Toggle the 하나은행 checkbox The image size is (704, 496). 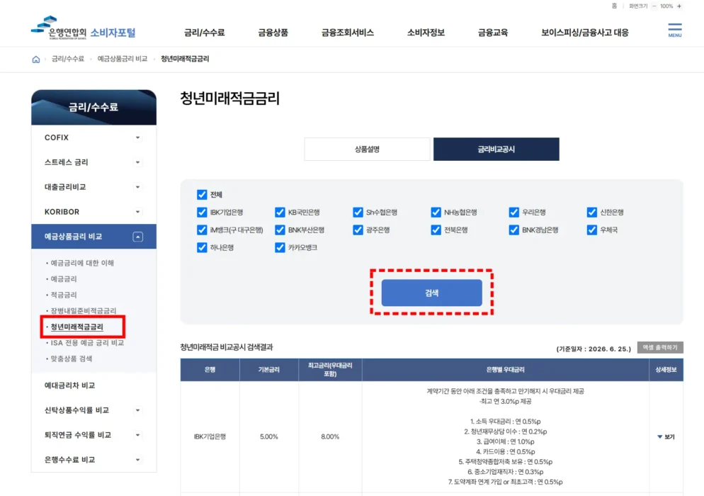point(202,247)
